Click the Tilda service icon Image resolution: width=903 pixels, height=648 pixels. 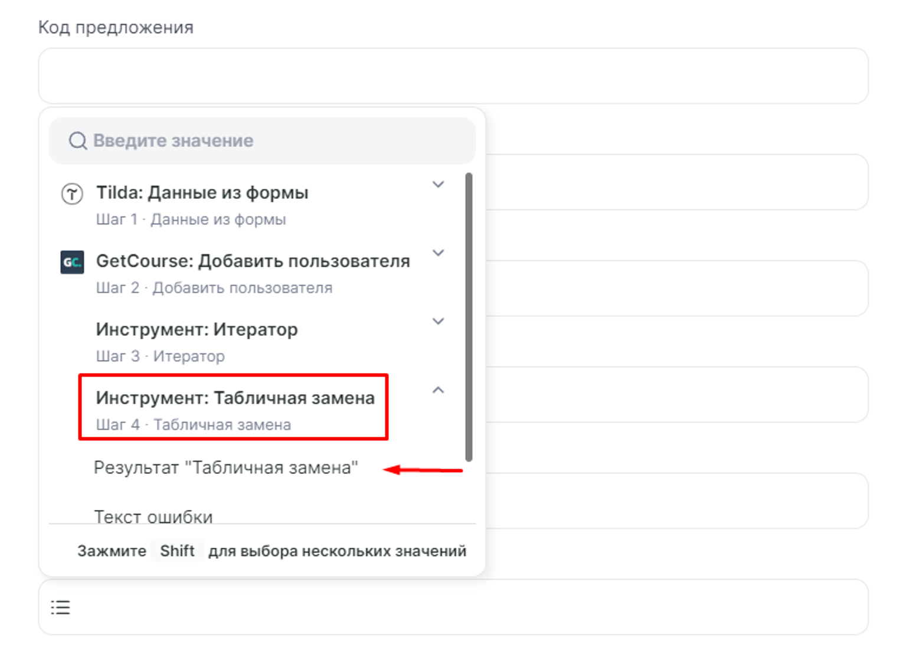pyautogui.click(x=72, y=194)
